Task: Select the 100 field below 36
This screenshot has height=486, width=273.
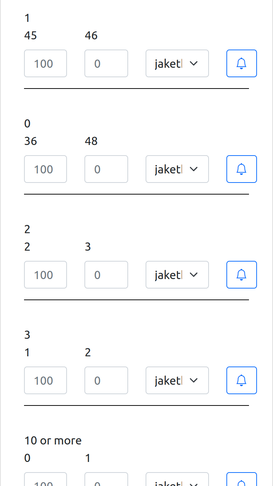Action: (45, 169)
